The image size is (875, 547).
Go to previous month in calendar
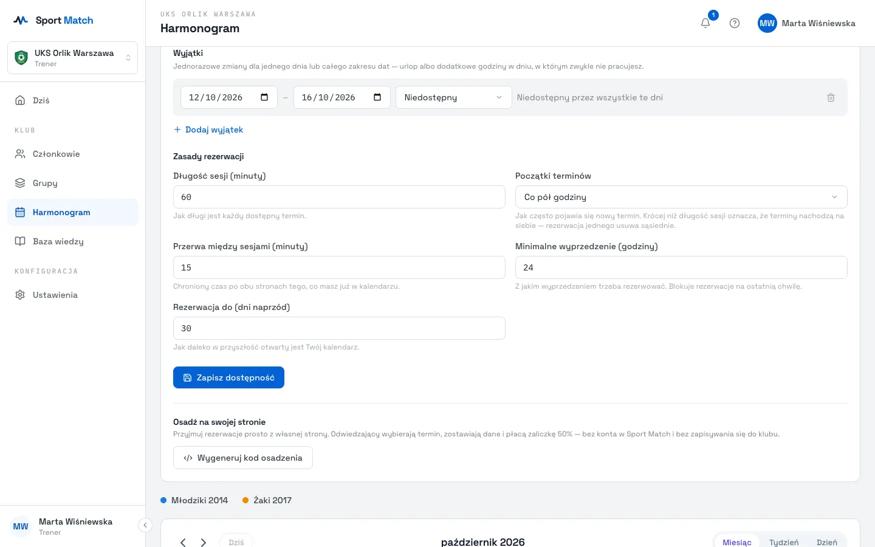coord(183,542)
